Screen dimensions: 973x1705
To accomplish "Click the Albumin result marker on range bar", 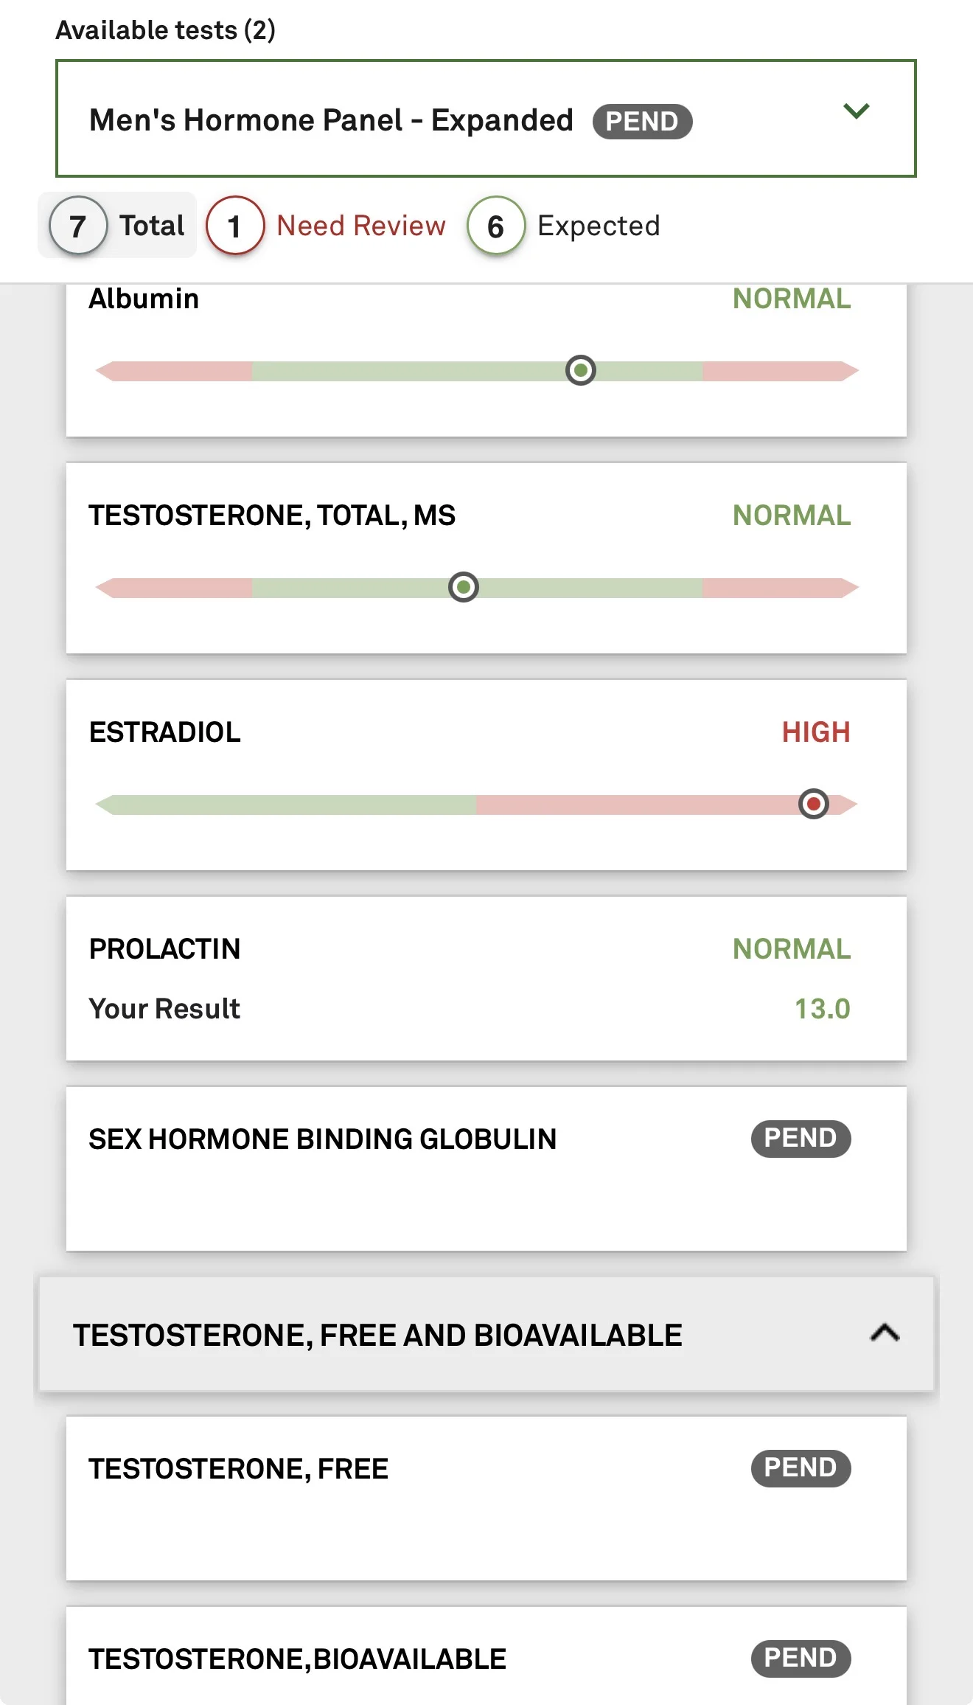I will pos(581,370).
